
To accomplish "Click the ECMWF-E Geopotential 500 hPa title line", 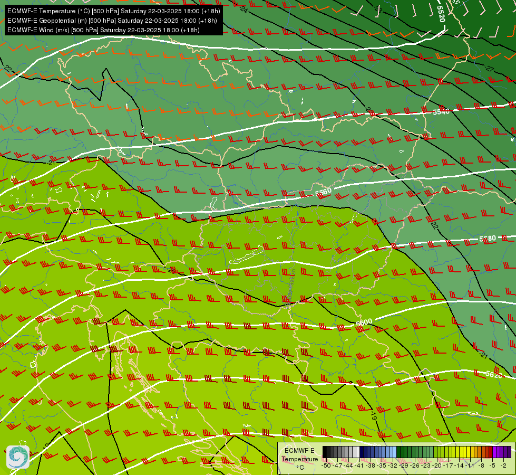I will tap(112, 21).
